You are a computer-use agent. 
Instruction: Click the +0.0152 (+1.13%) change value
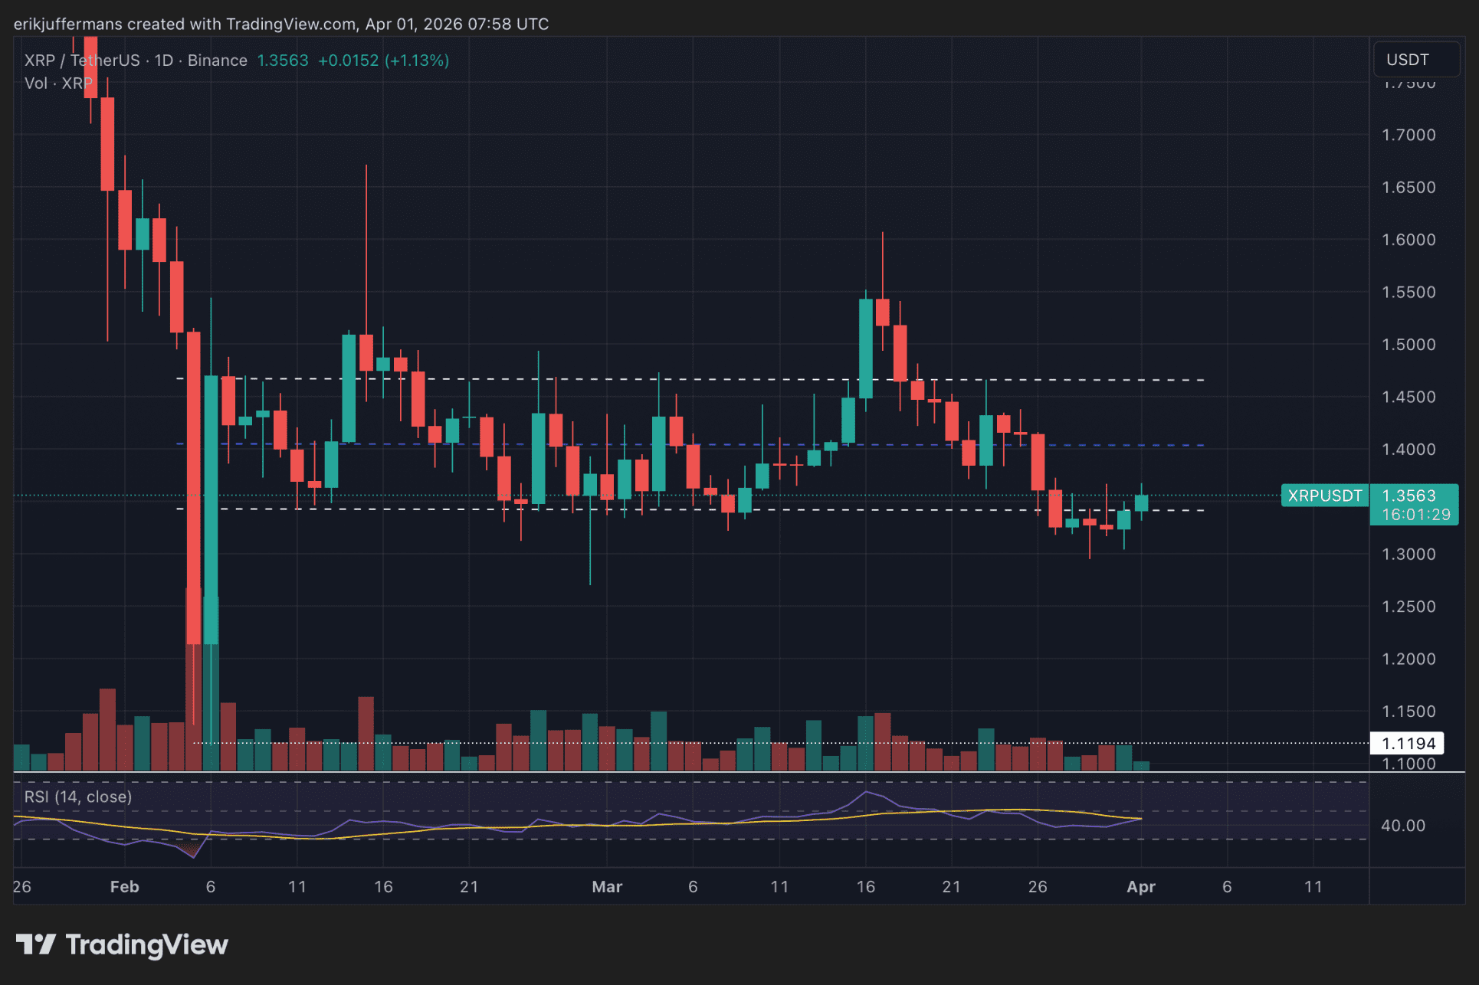383,61
